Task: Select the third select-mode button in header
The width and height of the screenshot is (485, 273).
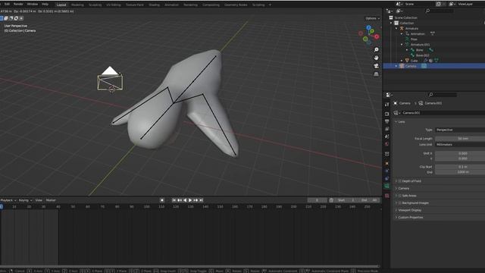Action: tap(11, 18)
